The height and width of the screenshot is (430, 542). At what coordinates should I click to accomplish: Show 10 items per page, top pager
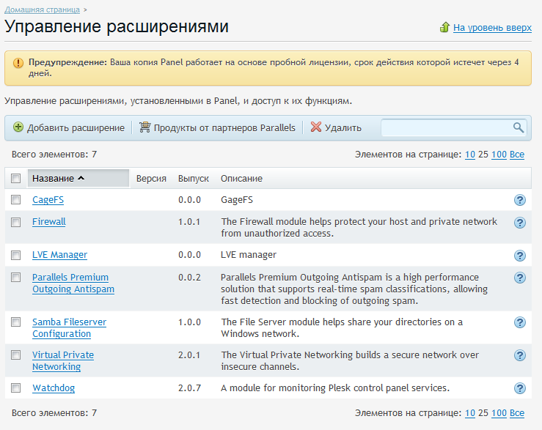(469, 155)
